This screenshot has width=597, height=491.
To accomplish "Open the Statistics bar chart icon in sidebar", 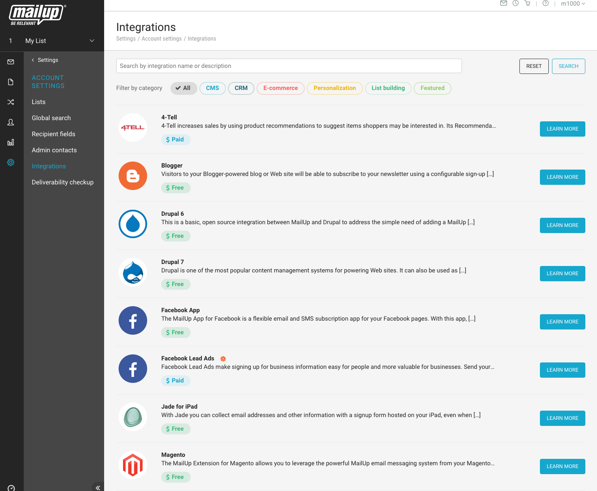I will pyautogui.click(x=11, y=142).
